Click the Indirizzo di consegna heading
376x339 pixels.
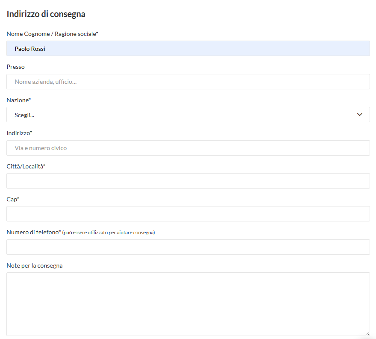[46, 14]
